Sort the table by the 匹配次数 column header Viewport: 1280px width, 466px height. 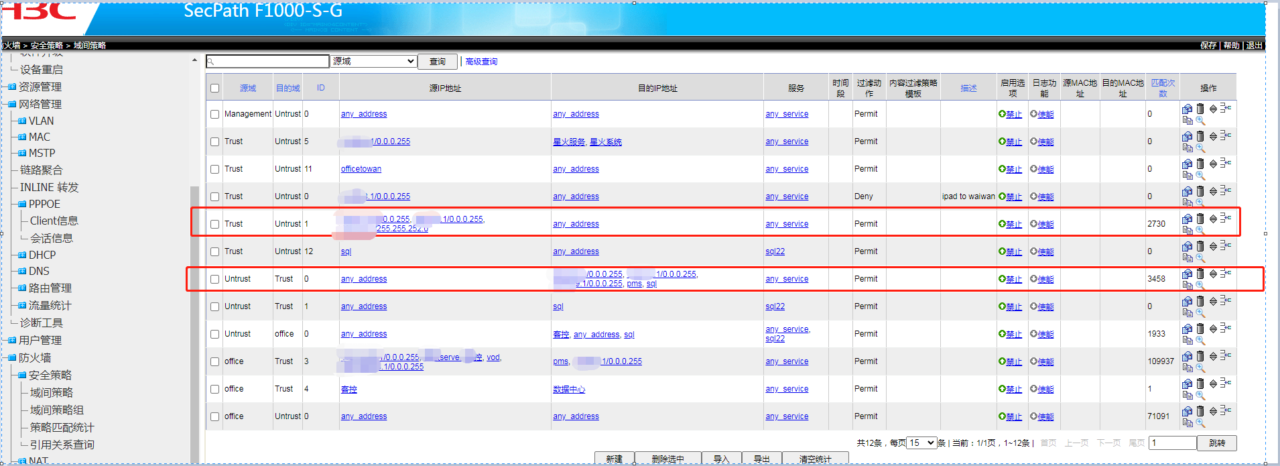[1163, 88]
